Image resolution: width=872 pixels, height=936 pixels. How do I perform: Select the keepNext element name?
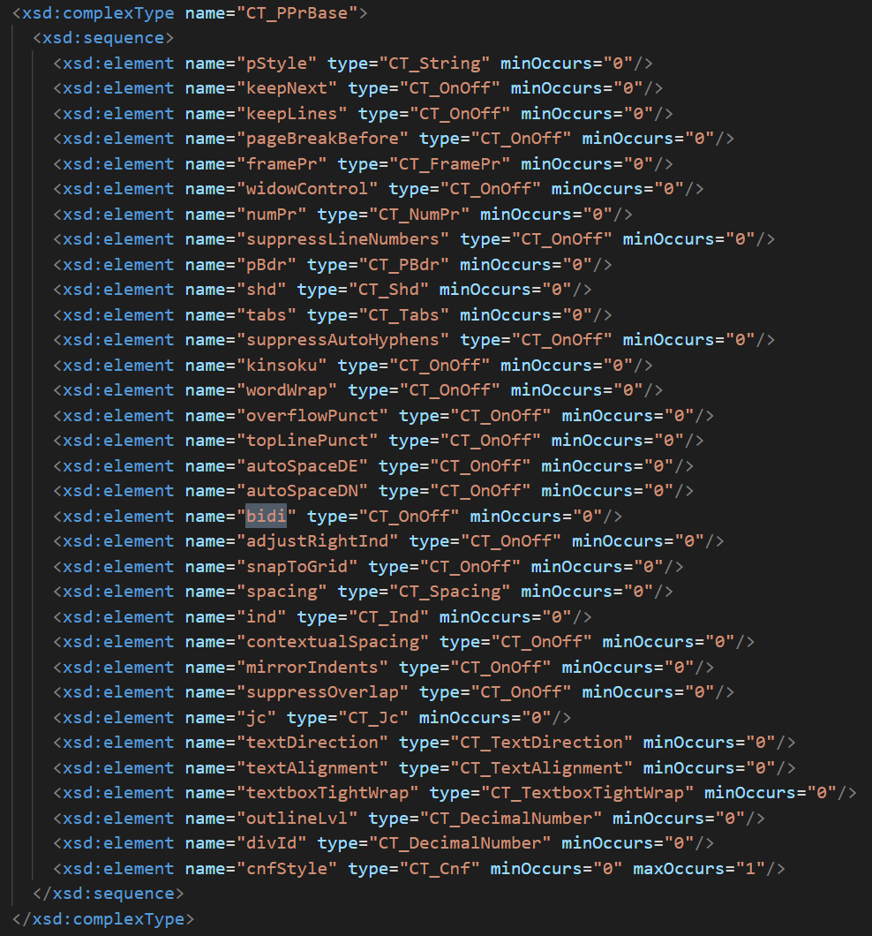pyautogui.click(x=287, y=88)
